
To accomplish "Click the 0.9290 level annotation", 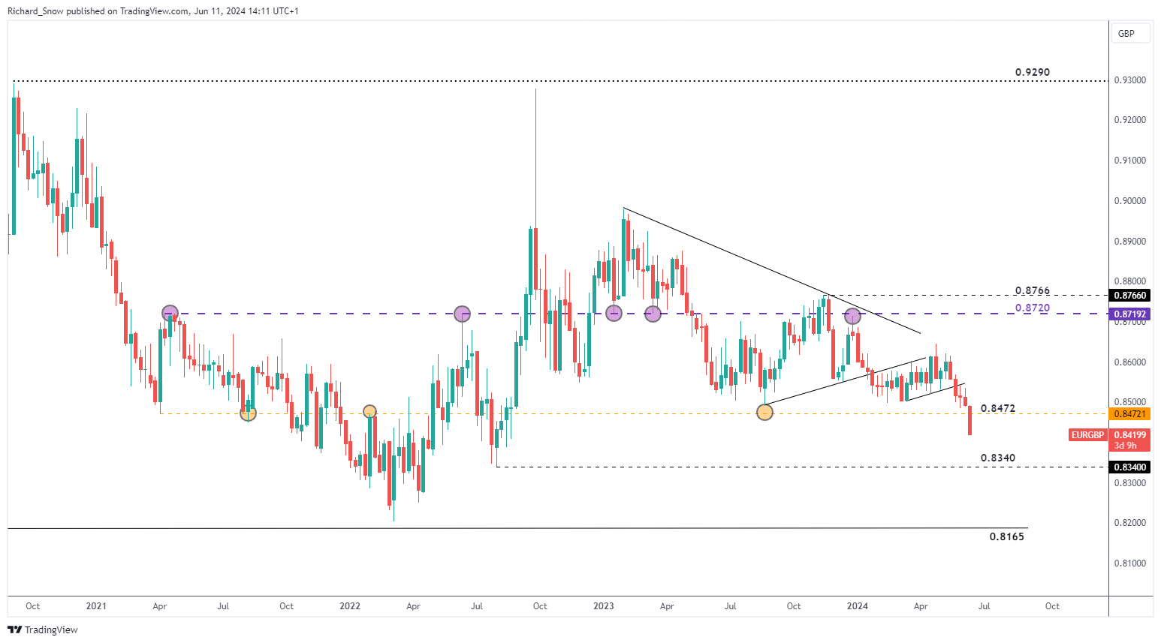I will point(1033,73).
